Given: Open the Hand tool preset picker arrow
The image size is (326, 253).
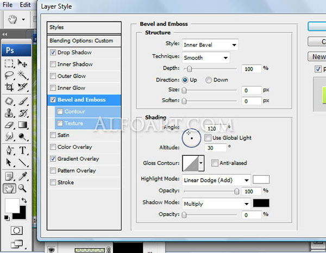Looking at the screenshot, I should pyautogui.click(x=23, y=20).
